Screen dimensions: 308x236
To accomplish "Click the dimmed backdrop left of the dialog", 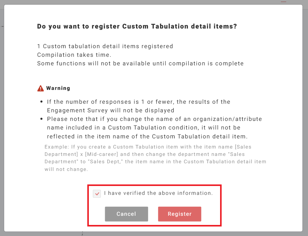I will pyautogui.click(x=2, y=123).
